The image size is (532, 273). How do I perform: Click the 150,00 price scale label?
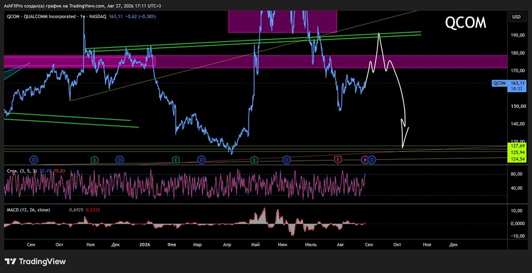click(519, 106)
